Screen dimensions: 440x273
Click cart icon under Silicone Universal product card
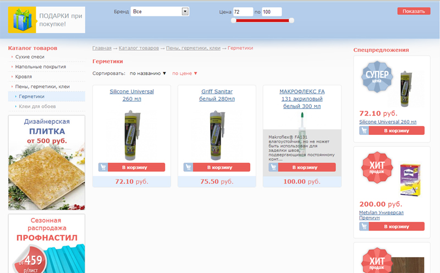pyautogui.click(x=103, y=167)
